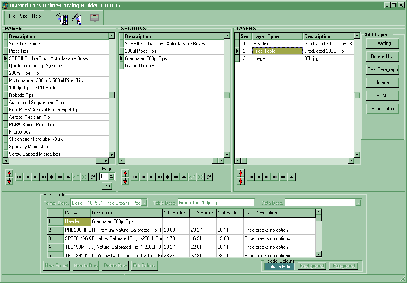Refresh the Sections list with the refresh icon
Screen dimensions: 407x283
click(209, 177)
